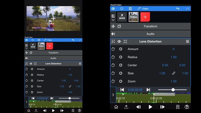
Task: Click the red plus add button in the right panel
Action: (x=145, y=17)
